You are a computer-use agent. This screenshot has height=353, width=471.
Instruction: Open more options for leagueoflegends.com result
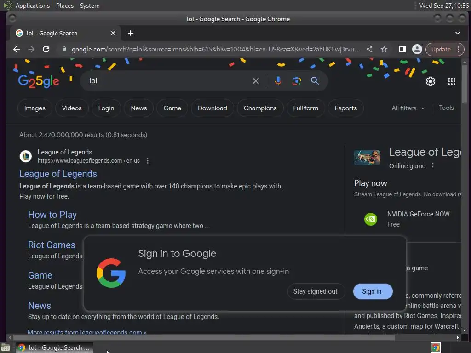(x=148, y=161)
